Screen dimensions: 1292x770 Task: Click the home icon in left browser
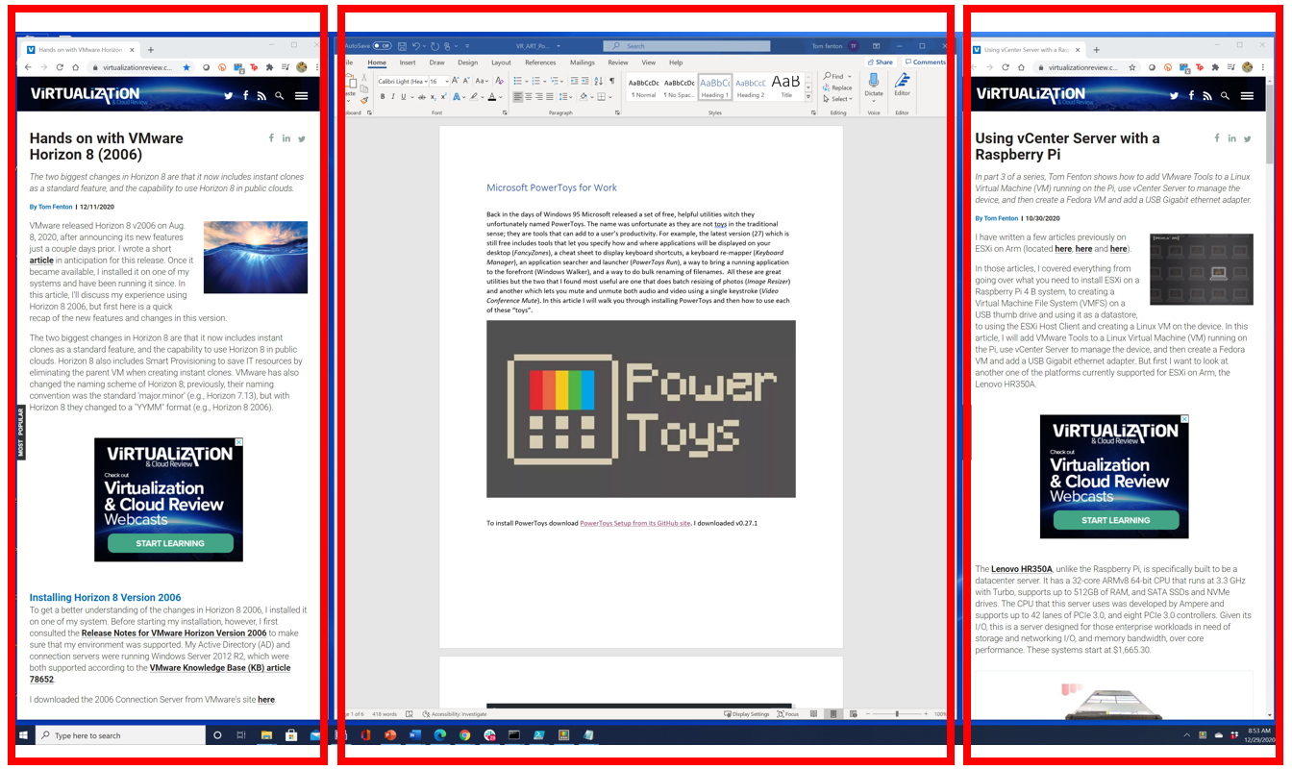(x=76, y=67)
